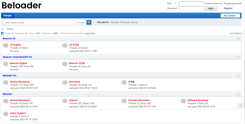Open the Threads search type dropdown
245x124 pixels.
pos(80,22)
